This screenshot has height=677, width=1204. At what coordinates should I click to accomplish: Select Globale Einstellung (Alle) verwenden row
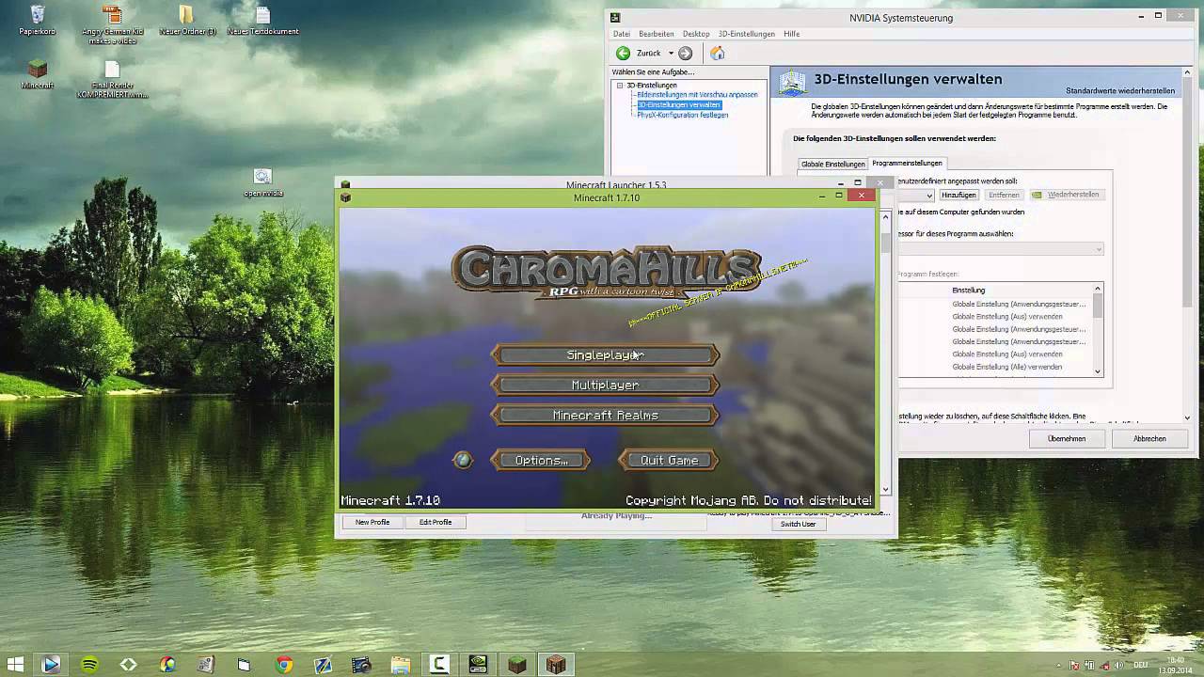coord(1007,367)
